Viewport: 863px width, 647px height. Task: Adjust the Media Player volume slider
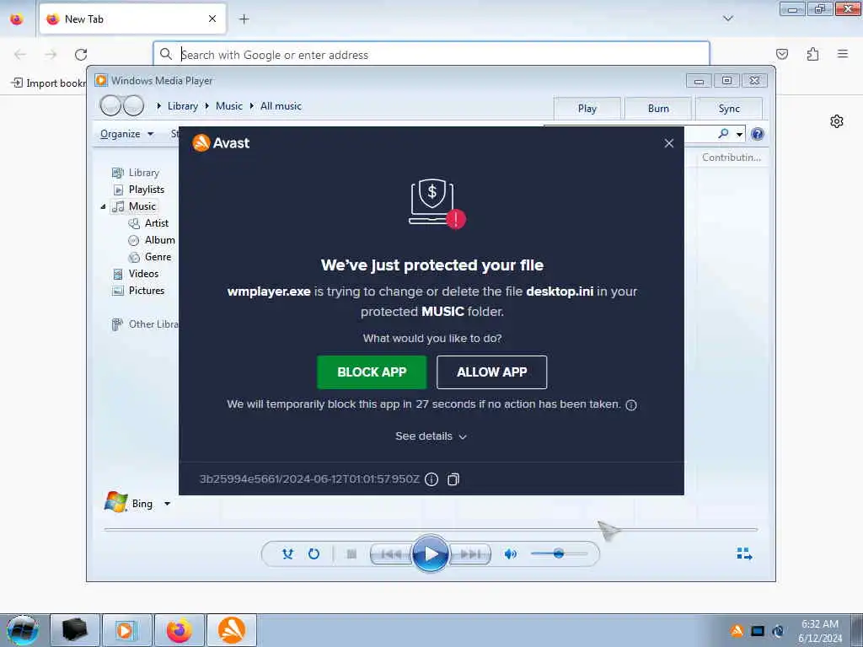point(559,553)
